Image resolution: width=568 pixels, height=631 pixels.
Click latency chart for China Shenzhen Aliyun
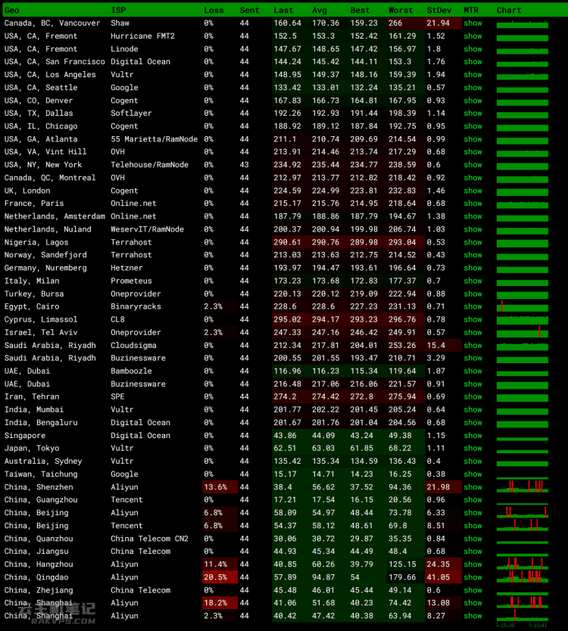523,486
